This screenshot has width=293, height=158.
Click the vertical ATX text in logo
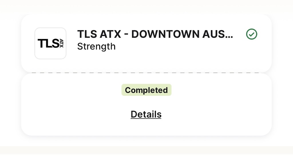[x=61, y=43]
